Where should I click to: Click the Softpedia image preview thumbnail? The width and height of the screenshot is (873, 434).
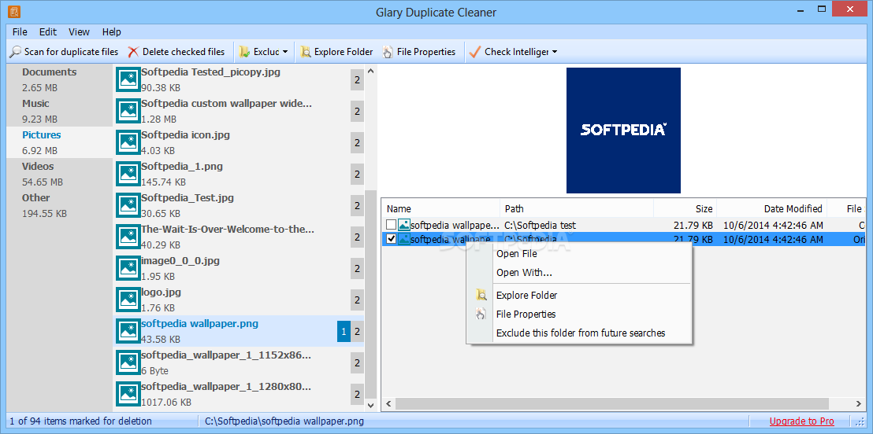(x=623, y=130)
